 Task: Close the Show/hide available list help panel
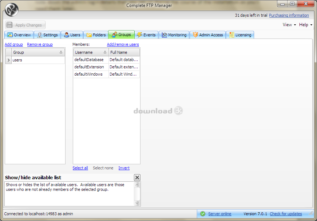(x=137, y=178)
